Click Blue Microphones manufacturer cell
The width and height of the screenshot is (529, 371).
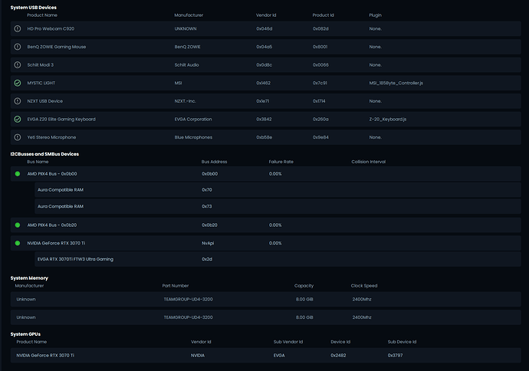(x=193, y=137)
